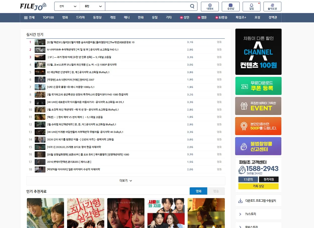The width and height of the screenshot is (314, 228).
Task: Switch recommended list to 방송 tab
Action: [216, 191]
